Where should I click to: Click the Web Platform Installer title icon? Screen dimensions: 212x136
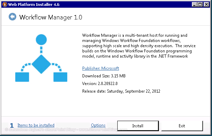click(5, 5)
